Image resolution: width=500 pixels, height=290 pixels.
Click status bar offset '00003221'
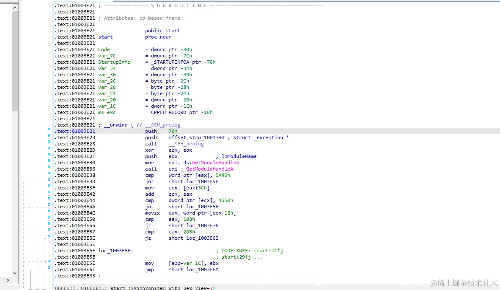tap(67, 288)
